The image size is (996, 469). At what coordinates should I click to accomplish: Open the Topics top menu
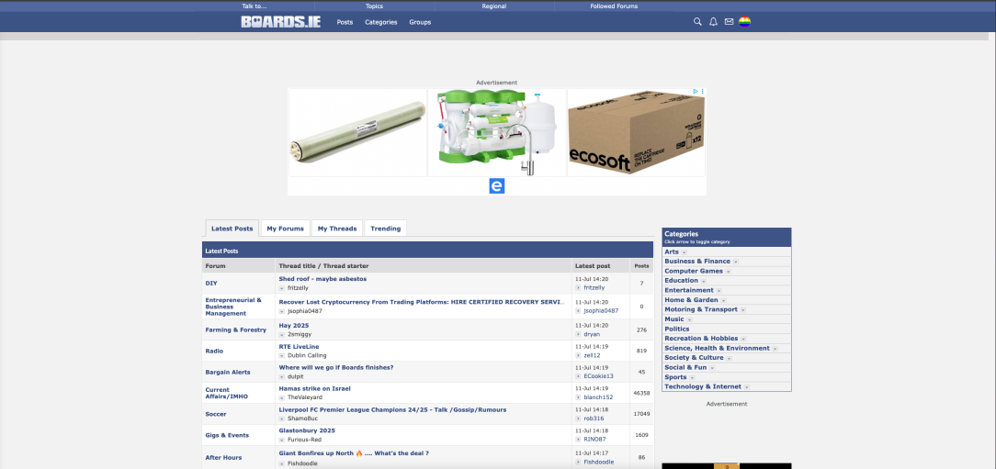pyautogui.click(x=374, y=6)
